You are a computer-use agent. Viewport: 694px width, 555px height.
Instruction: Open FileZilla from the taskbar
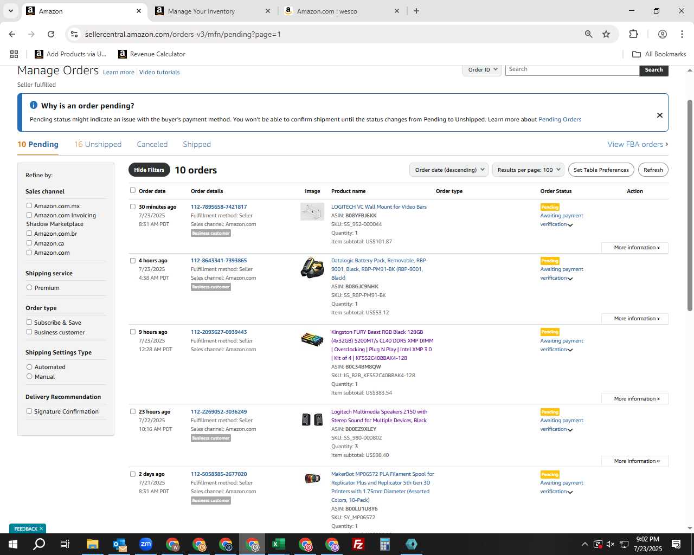(x=358, y=544)
